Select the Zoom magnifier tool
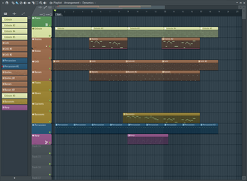The width and height of the screenshot is (247, 181). click(41, 3)
